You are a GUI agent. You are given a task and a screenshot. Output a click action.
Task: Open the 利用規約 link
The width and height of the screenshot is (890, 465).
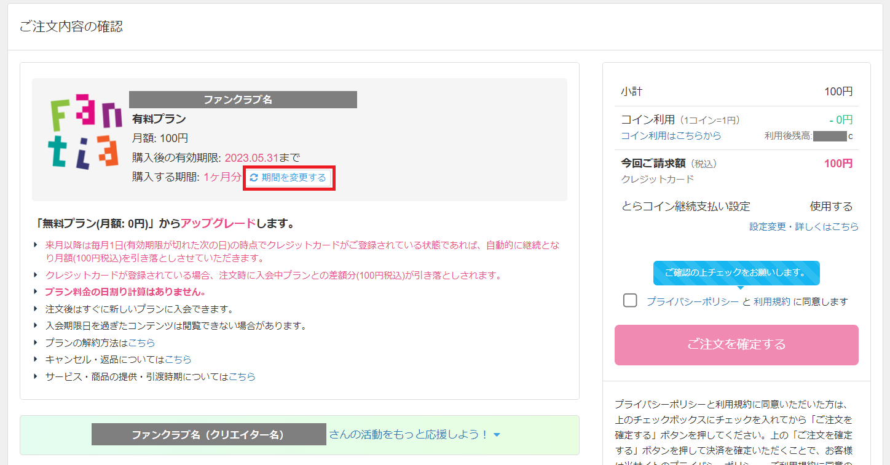point(771,301)
